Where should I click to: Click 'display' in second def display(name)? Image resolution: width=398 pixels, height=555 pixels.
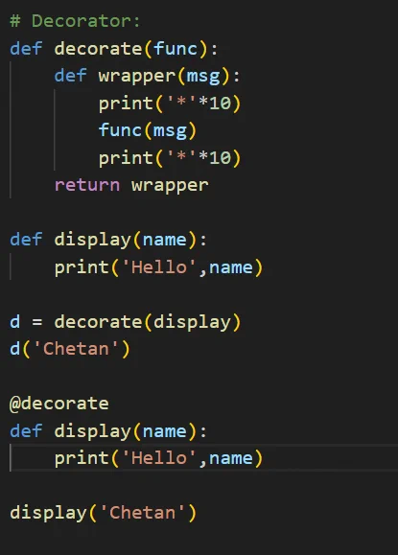[x=93, y=431]
